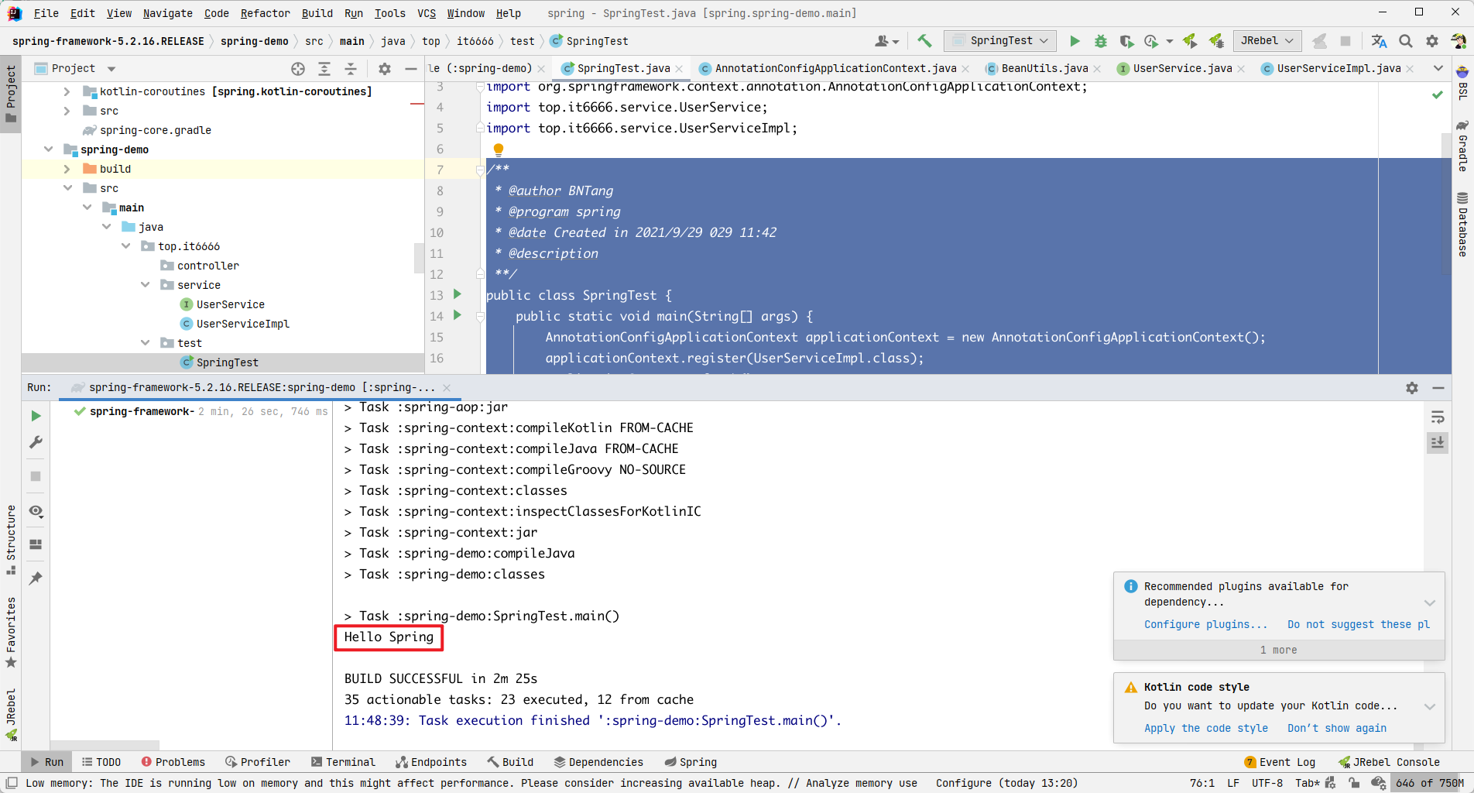
Task: Open the Terminal tool window tab
Action: (x=343, y=762)
